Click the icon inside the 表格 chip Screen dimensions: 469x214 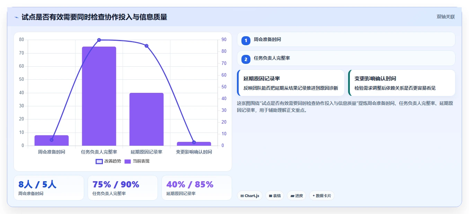(x=270, y=196)
